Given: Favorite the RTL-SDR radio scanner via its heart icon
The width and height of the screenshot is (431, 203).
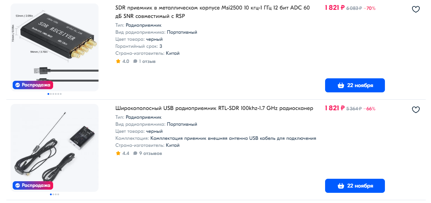Looking at the screenshot, I should point(416,110).
